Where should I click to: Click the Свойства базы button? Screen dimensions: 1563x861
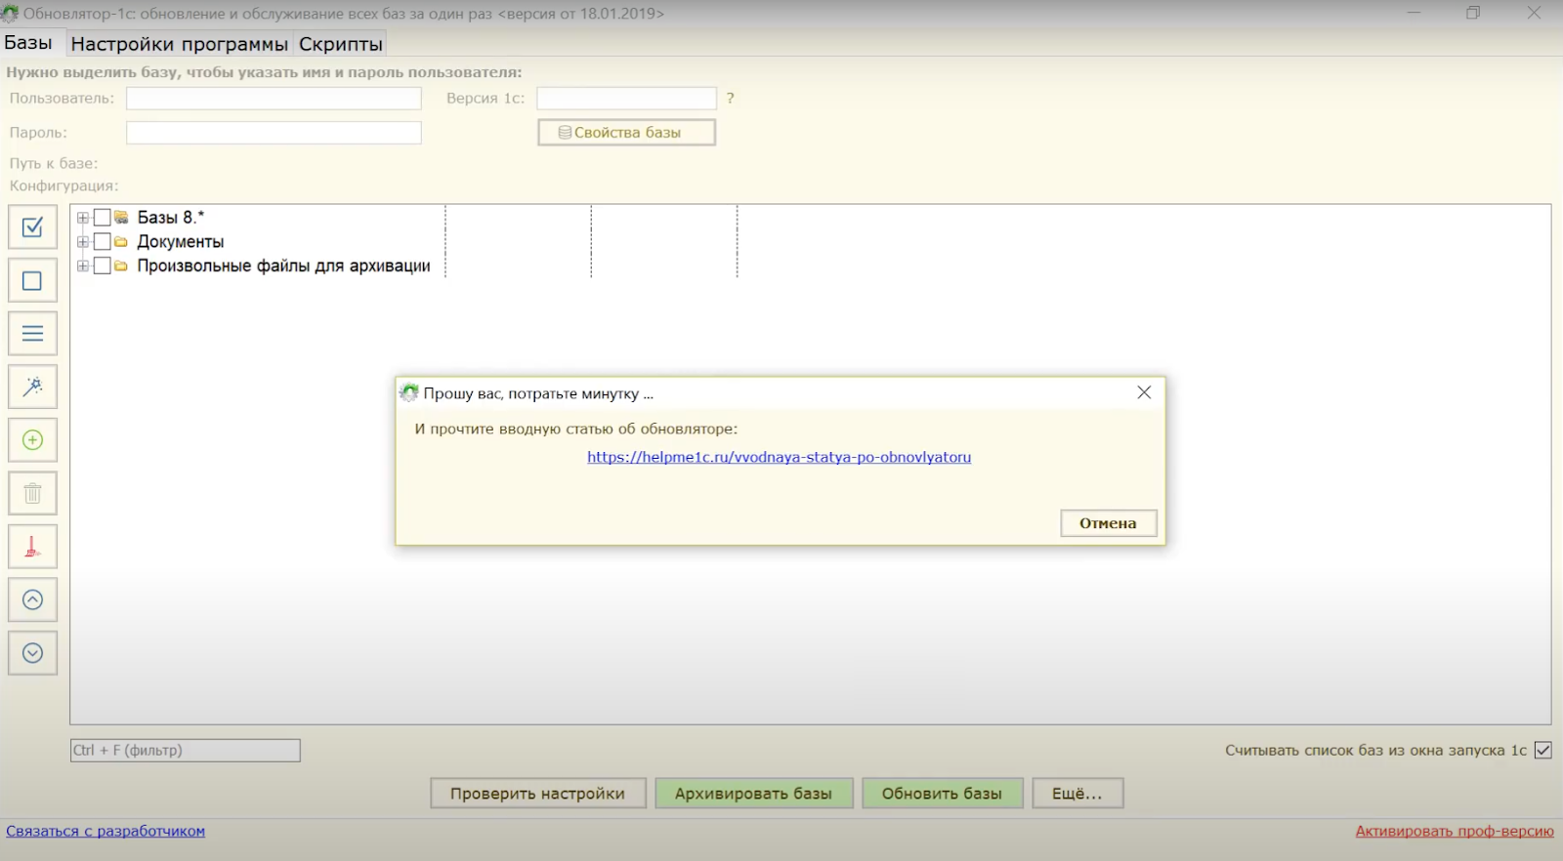[627, 133]
